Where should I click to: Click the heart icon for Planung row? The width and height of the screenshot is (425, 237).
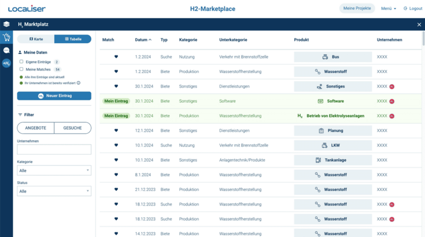(x=116, y=131)
